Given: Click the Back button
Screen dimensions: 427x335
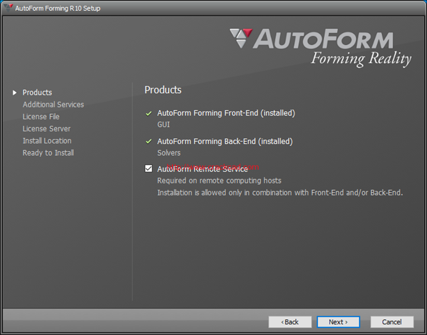Looking at the screenshot, I should coord(290,322).
